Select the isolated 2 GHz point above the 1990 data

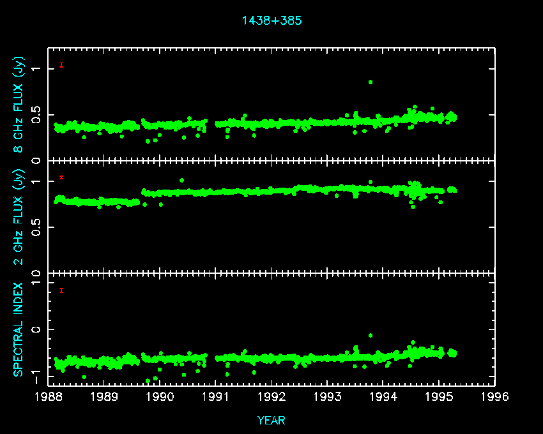[181, 180]
